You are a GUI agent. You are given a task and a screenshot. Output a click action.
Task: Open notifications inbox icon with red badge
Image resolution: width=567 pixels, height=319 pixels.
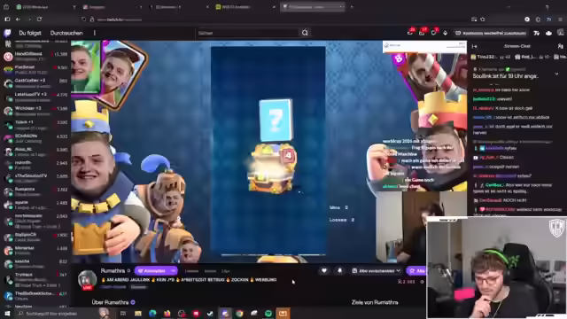422,33
